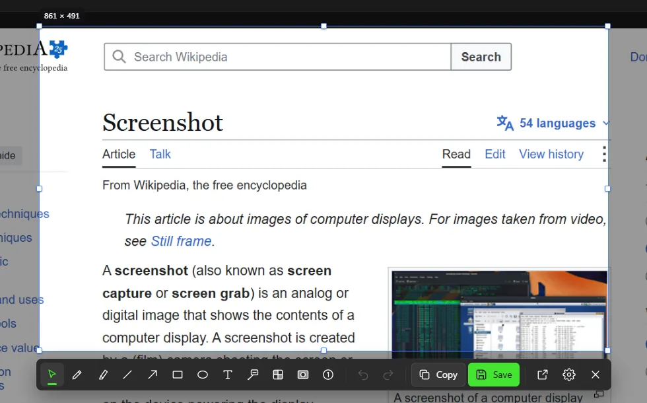Viewport: 647px width, 403px height.
Task: Click the open-external icon next to Save
Action: click(x=543, y=375)
